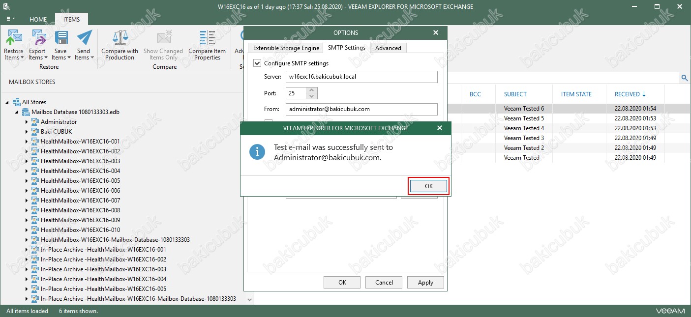Select the HealthMailbox-W16EXC16-Mailbox-Database-1080133303 mailbox icon
Viewport: 691px width, 317px height.
pos(35,240)
